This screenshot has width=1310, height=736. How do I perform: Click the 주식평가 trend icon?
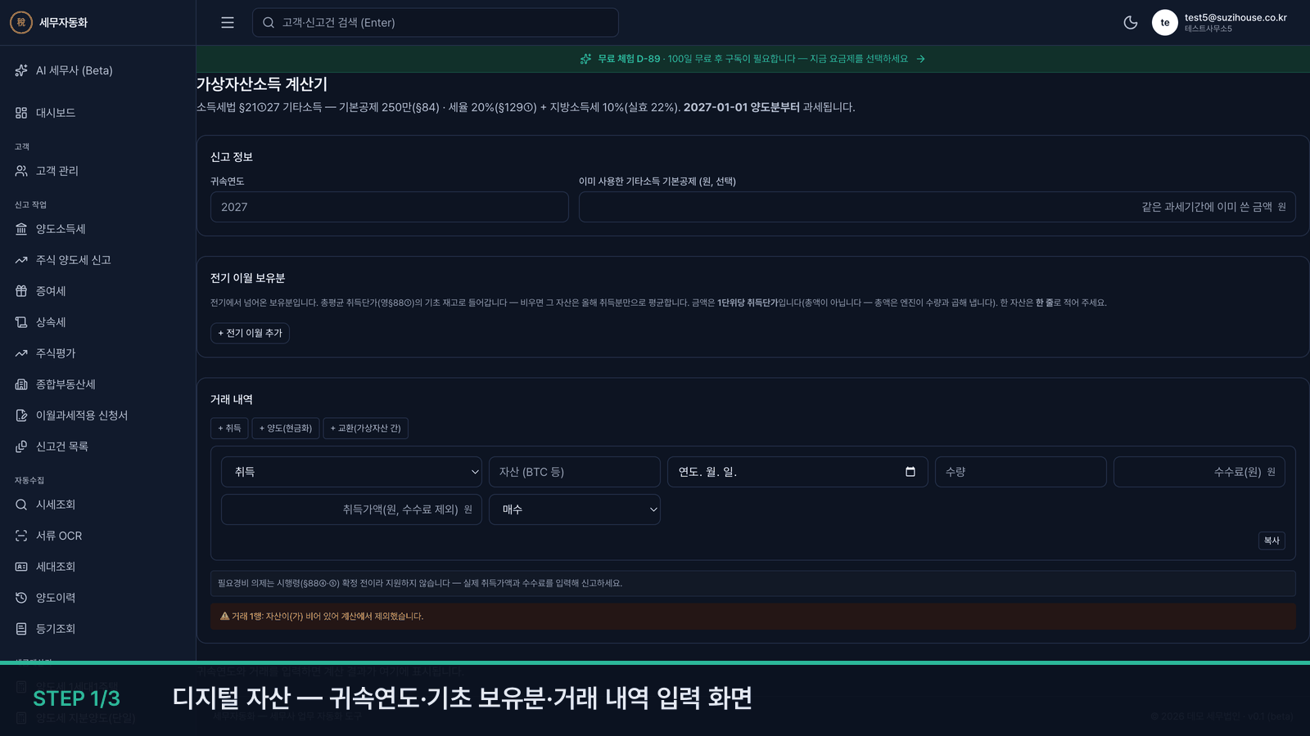coord(21,353)
